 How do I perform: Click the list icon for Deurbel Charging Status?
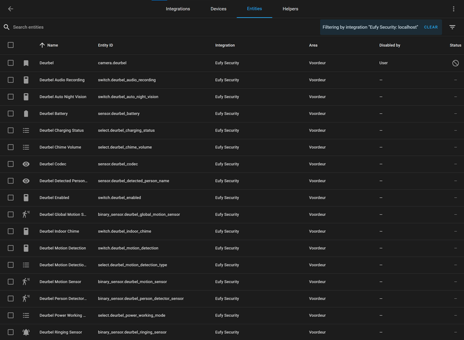(26, 131)
